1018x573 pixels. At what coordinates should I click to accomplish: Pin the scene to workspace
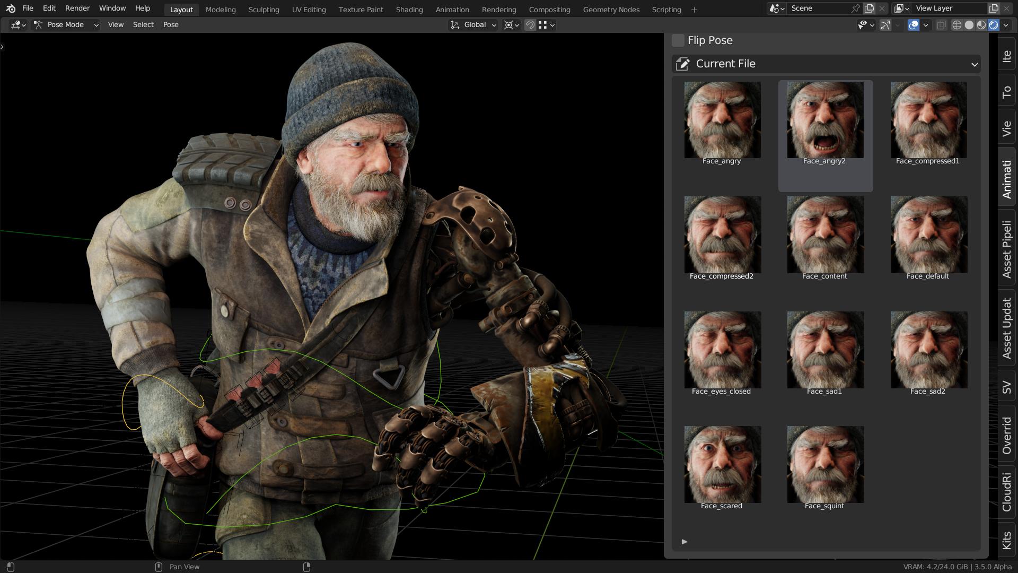[x=855, y=8]
